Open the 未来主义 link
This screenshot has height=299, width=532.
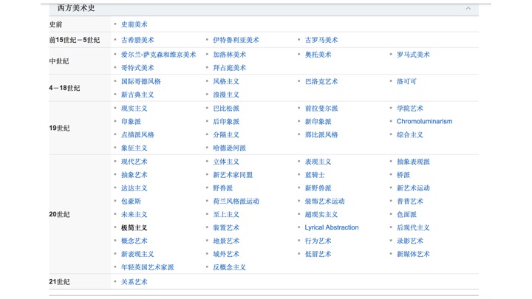(x=134, y=215)
